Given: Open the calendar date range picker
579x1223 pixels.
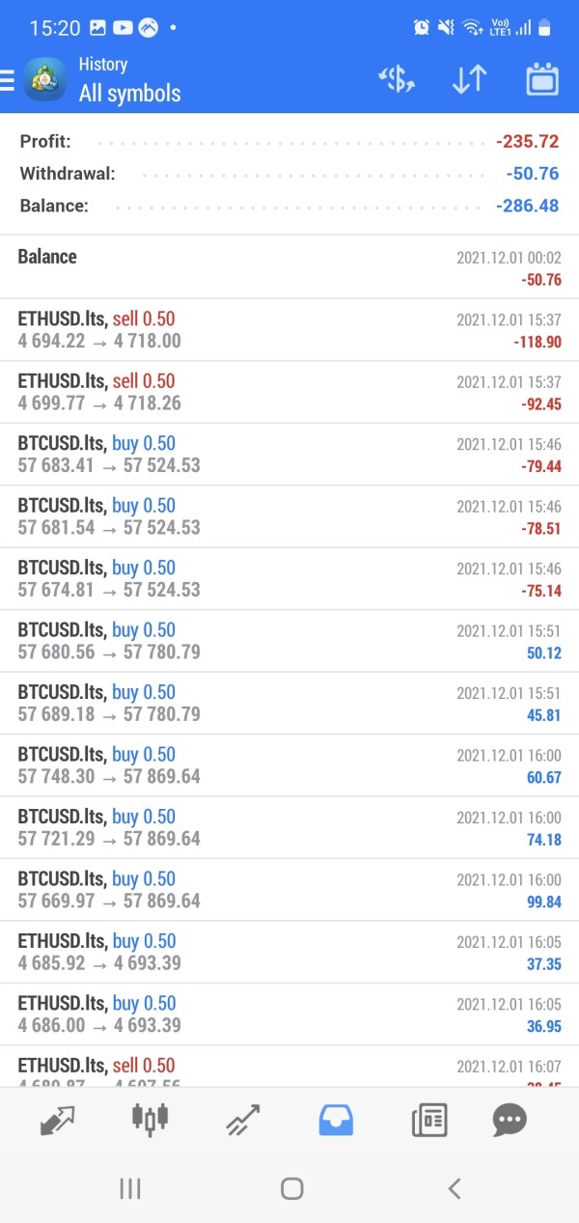Looking at the screenshot, I should 542,80.
